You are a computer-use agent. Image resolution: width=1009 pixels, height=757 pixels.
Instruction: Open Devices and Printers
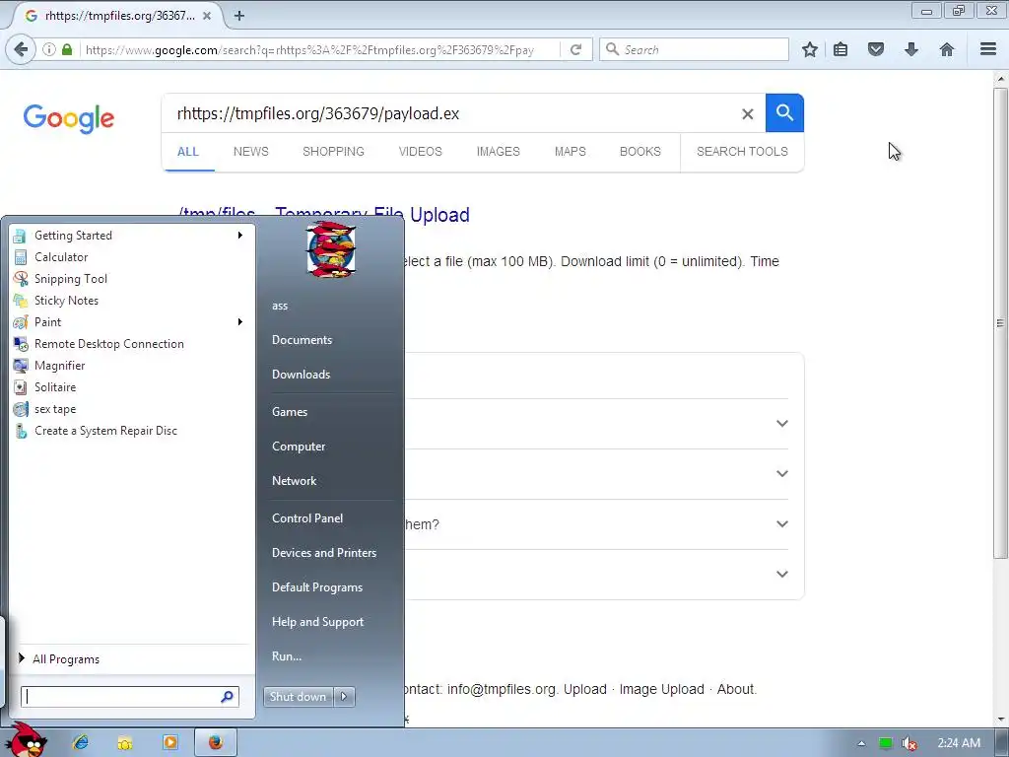tap(323, 553)
